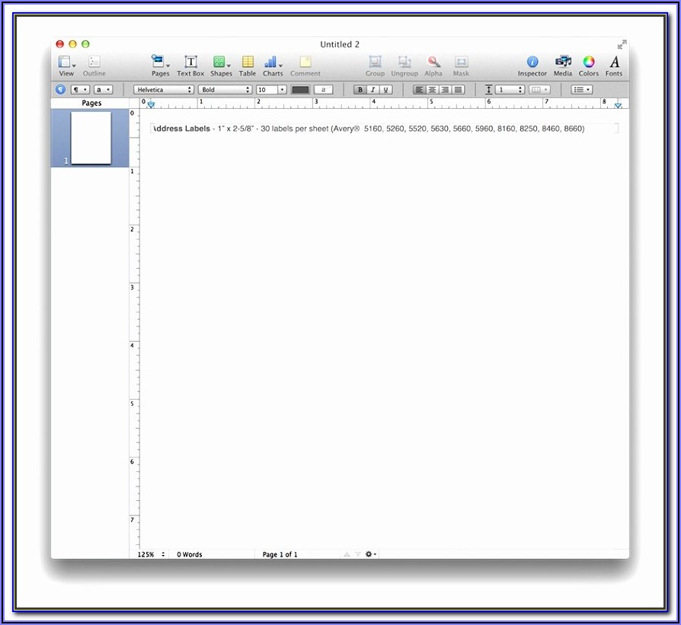Viewport: 681px width, 625px height.
Task: Click the text color swatch
Action: (x=300, y=90)
